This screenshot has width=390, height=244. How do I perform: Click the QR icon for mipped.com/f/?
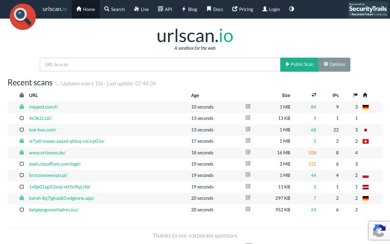(248, 106)
